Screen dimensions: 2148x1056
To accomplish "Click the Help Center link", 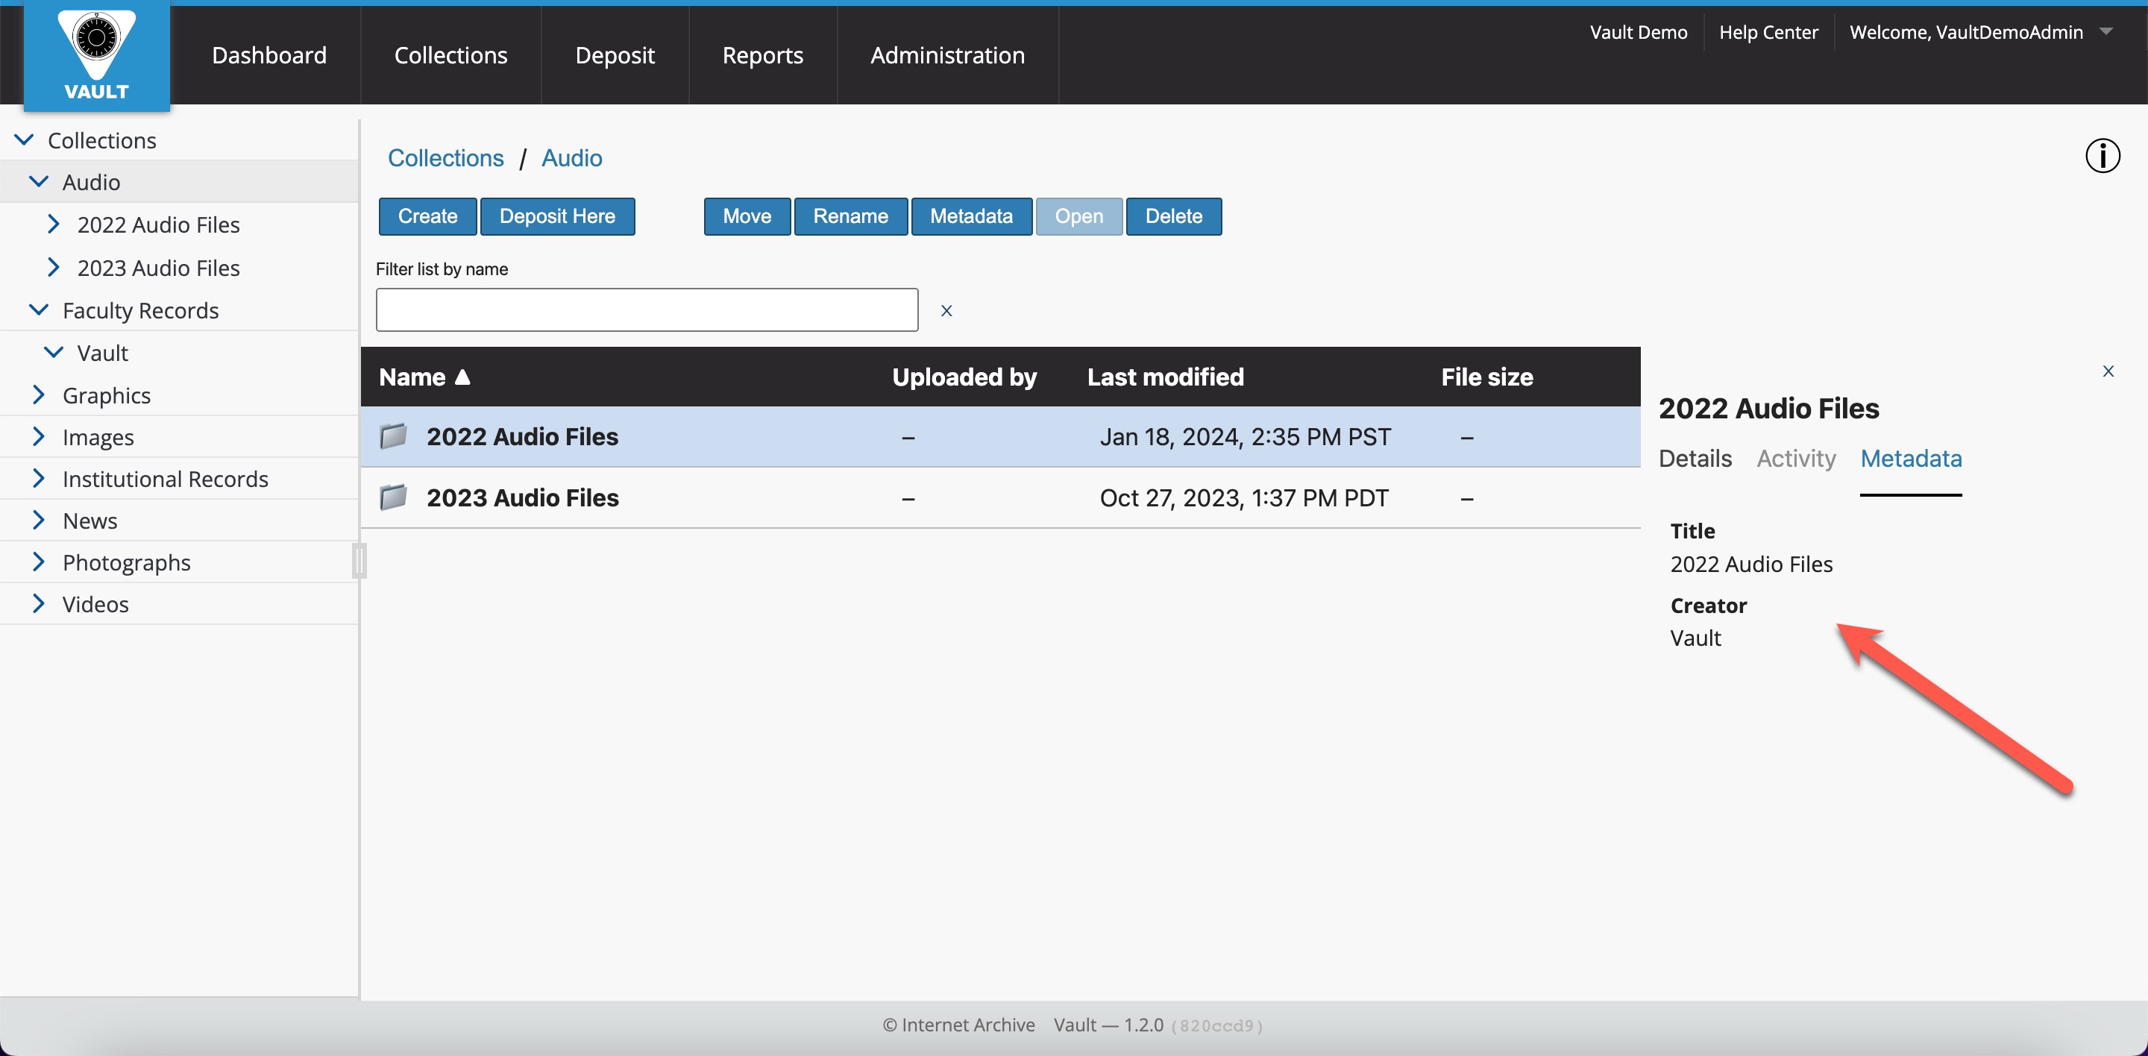I will 1768,31.
